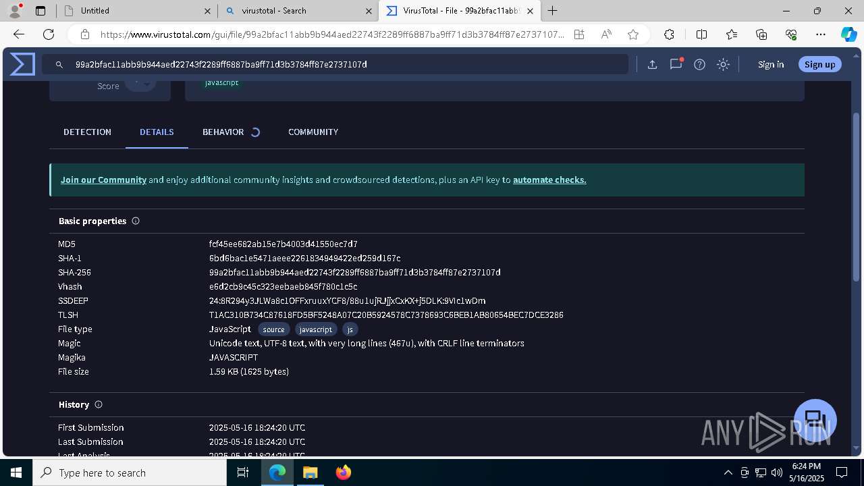Viewport: 864px width, 486px height.
Task: Select the Vhash value
Action: pyautogui.click(x=283, y=287)
